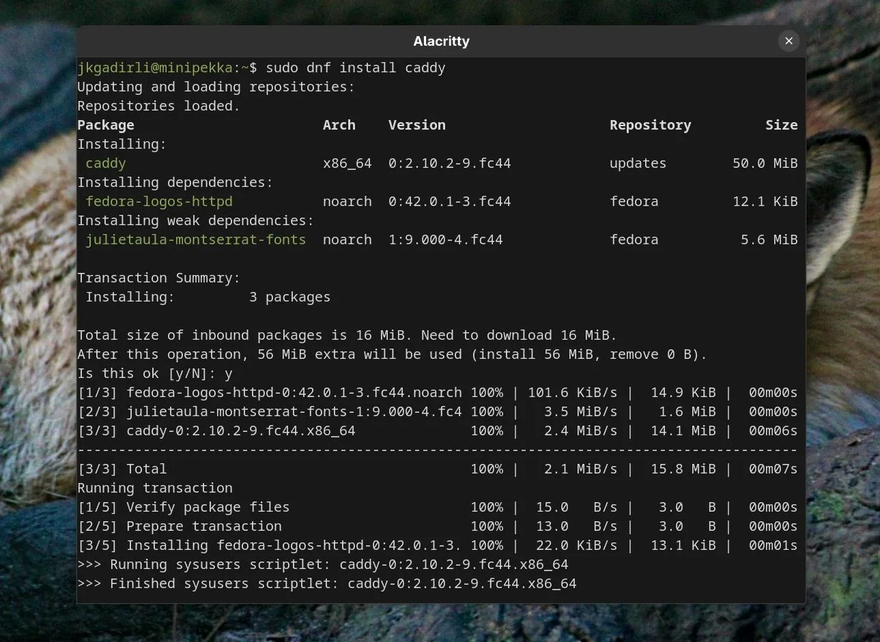Click the 00m01s elapsed time

pyautogui.click(x=773, y=545)
